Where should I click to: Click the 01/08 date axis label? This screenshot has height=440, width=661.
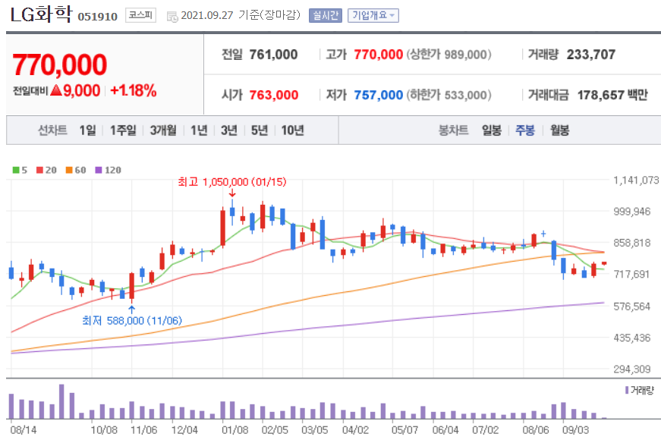tap(235, 430)
